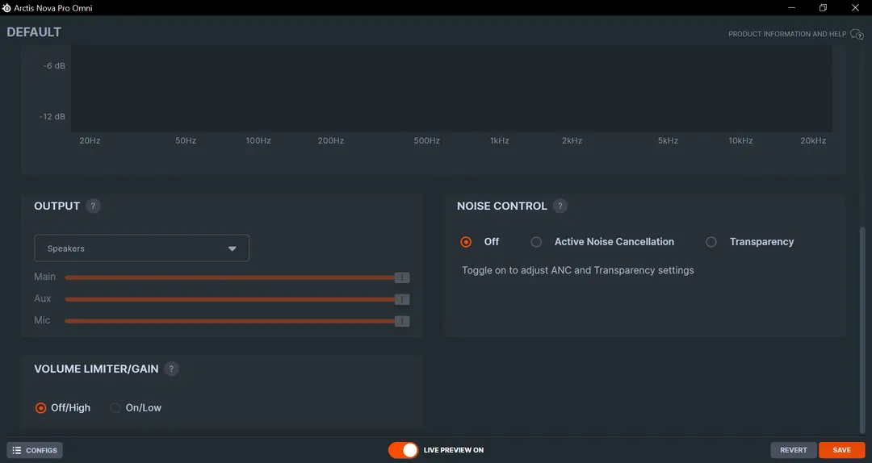Minimize the Arctis Nova Pro Omni window
872x463 pixels.
point(791,8)
